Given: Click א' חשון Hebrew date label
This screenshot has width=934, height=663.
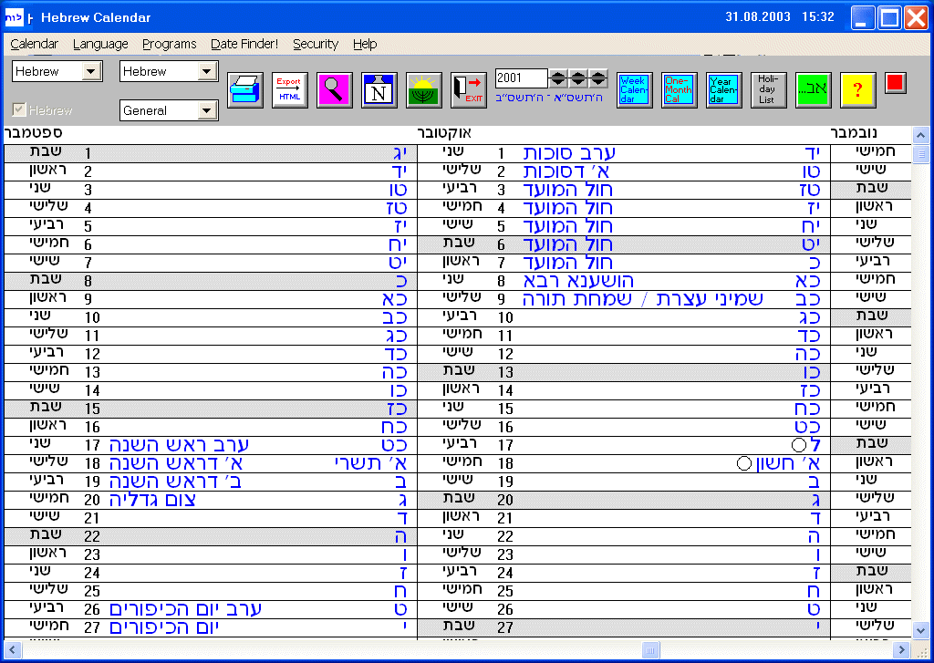Looking at the screenshot, I should coord(788,463).
